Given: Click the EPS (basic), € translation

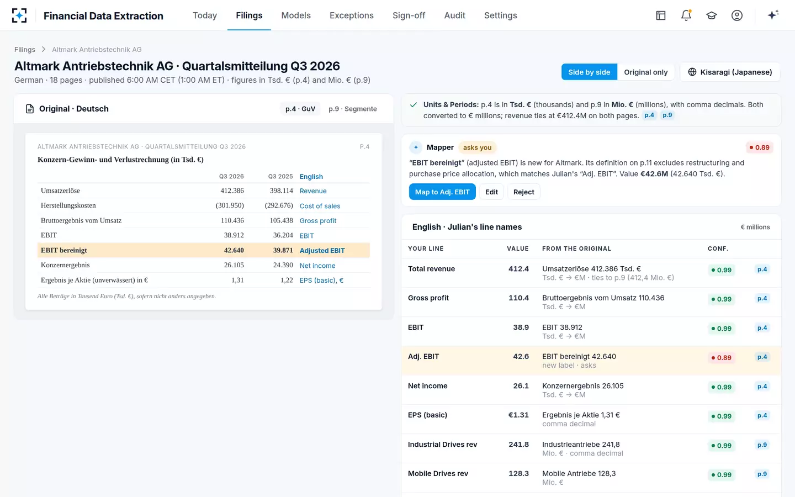Looking at the screenshot, I should tap(321, 281).
